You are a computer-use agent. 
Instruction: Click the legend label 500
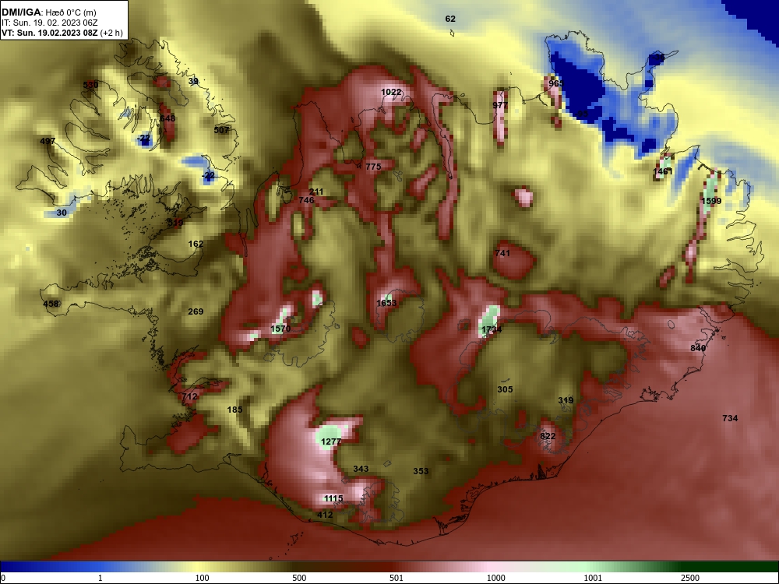(x=299, y=578)
